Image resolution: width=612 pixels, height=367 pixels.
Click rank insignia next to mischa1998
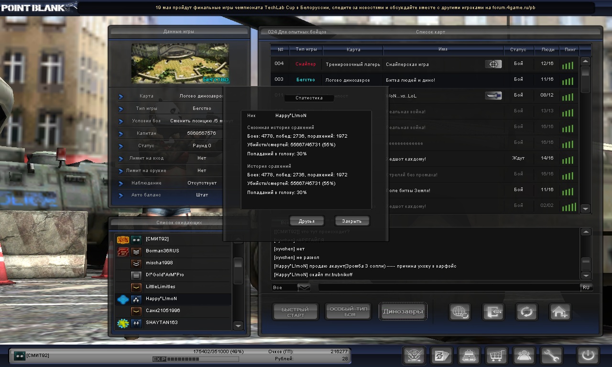click(136, 263)
